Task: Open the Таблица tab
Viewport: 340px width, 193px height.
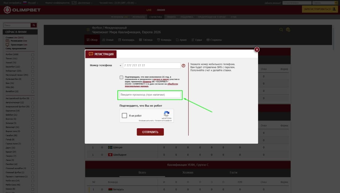Action: pos(146,40)
